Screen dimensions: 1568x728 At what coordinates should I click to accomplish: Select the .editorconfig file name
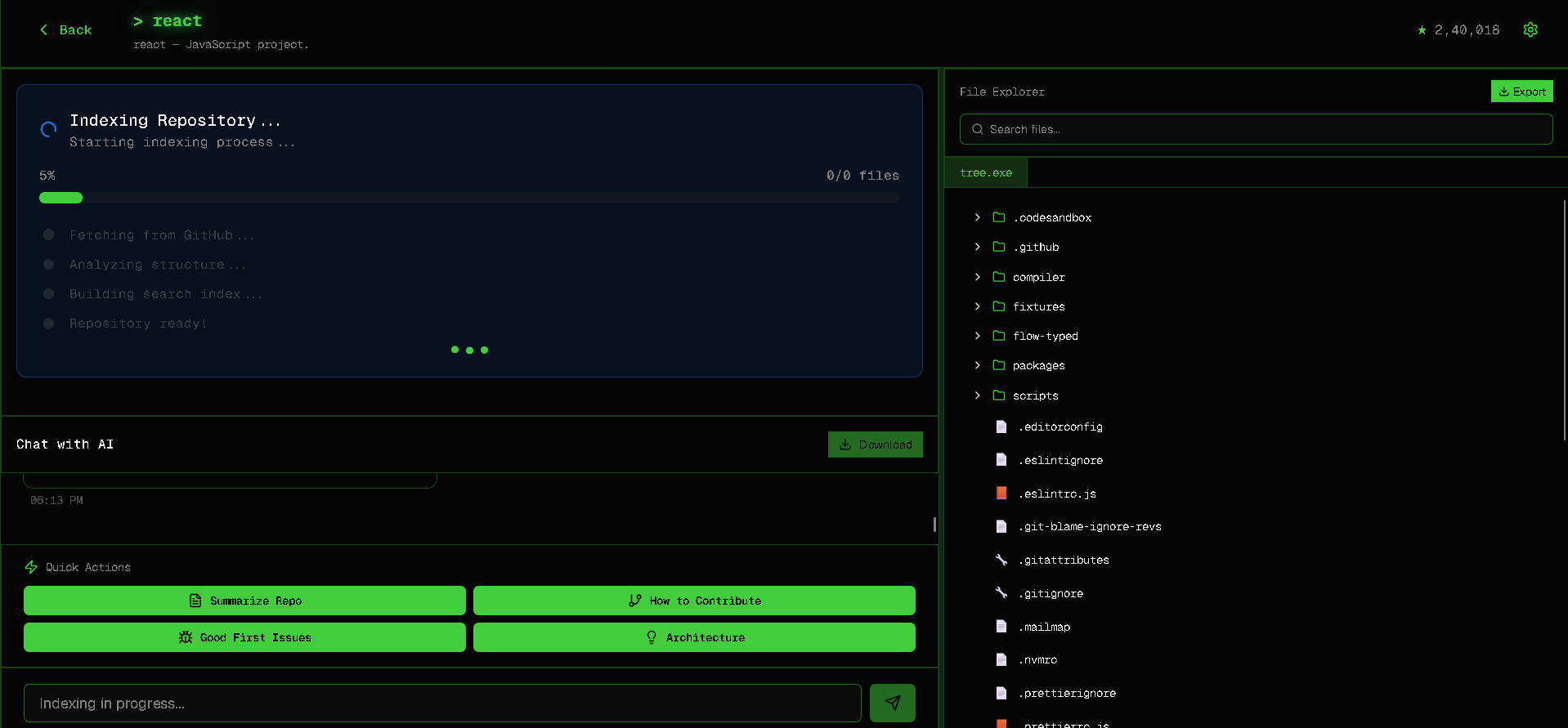[x=1060, y=427]
